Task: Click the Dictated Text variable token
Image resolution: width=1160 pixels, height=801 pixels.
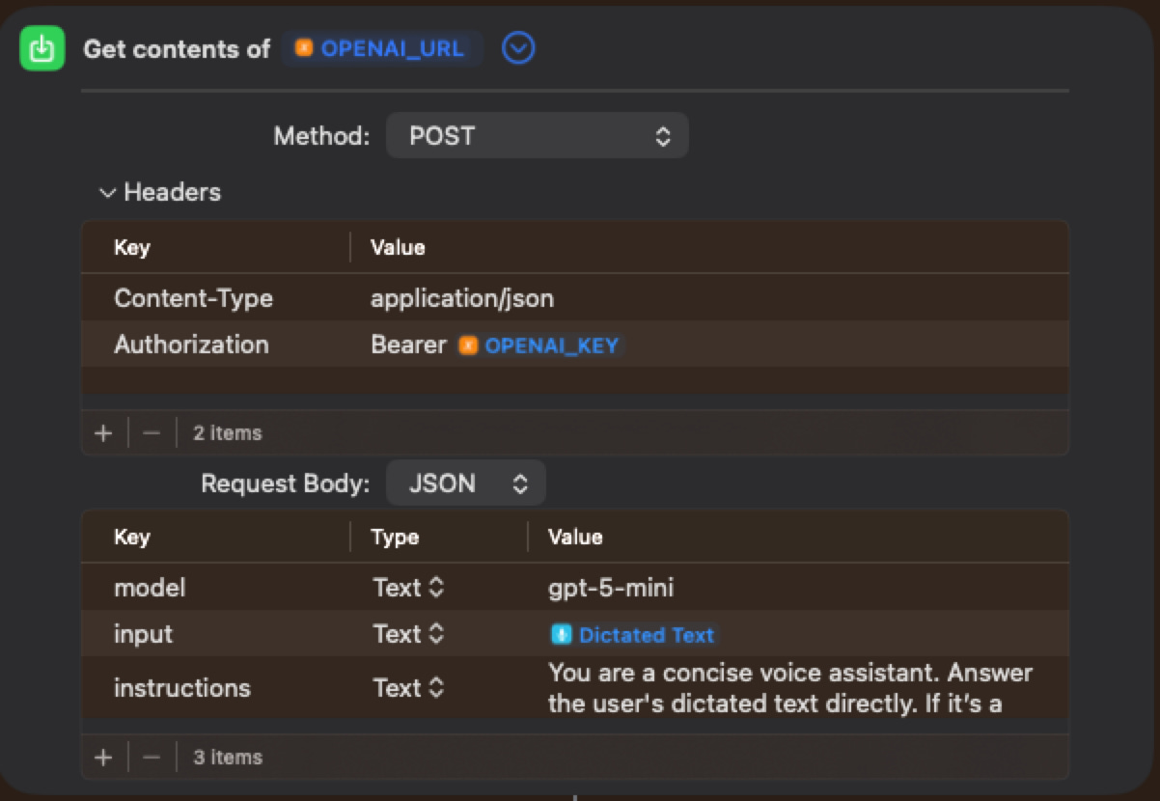Action: [633, 635]
